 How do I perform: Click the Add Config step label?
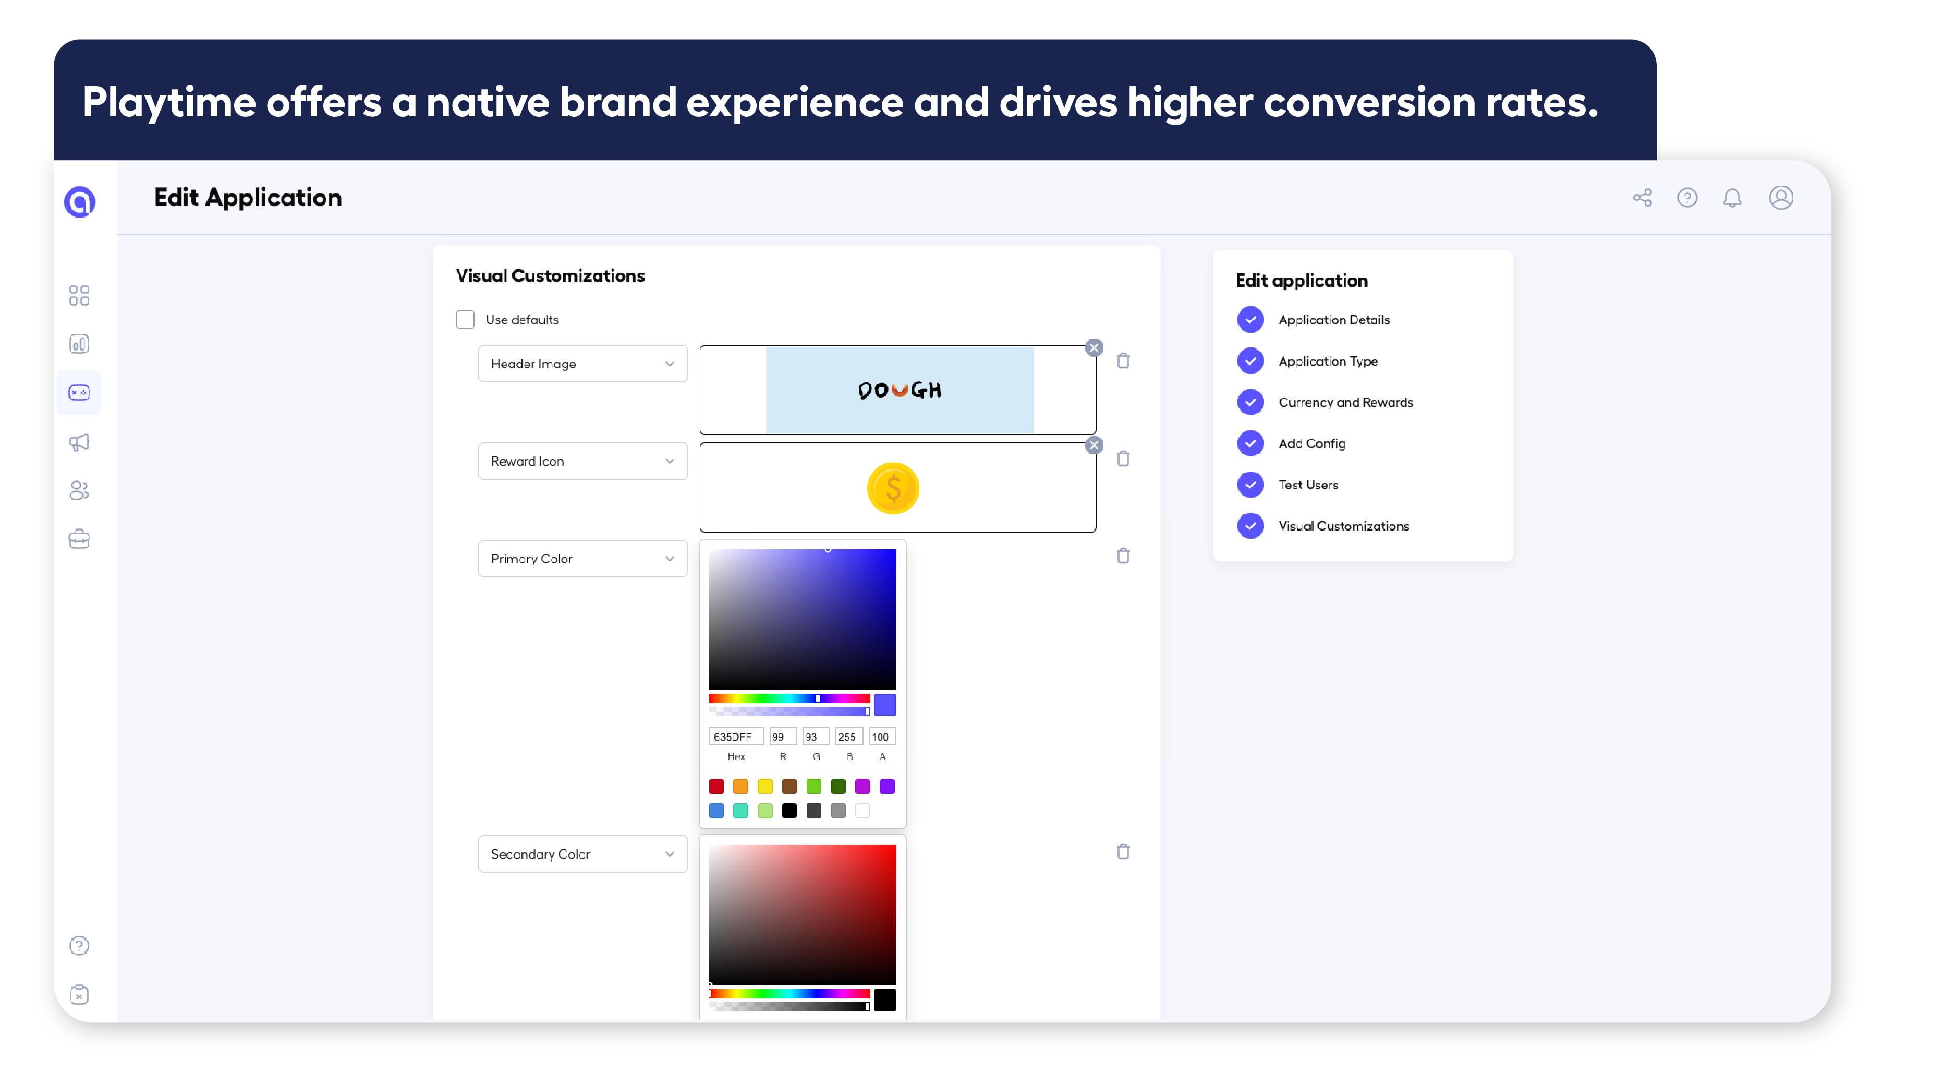click(x=1311, y=443)
